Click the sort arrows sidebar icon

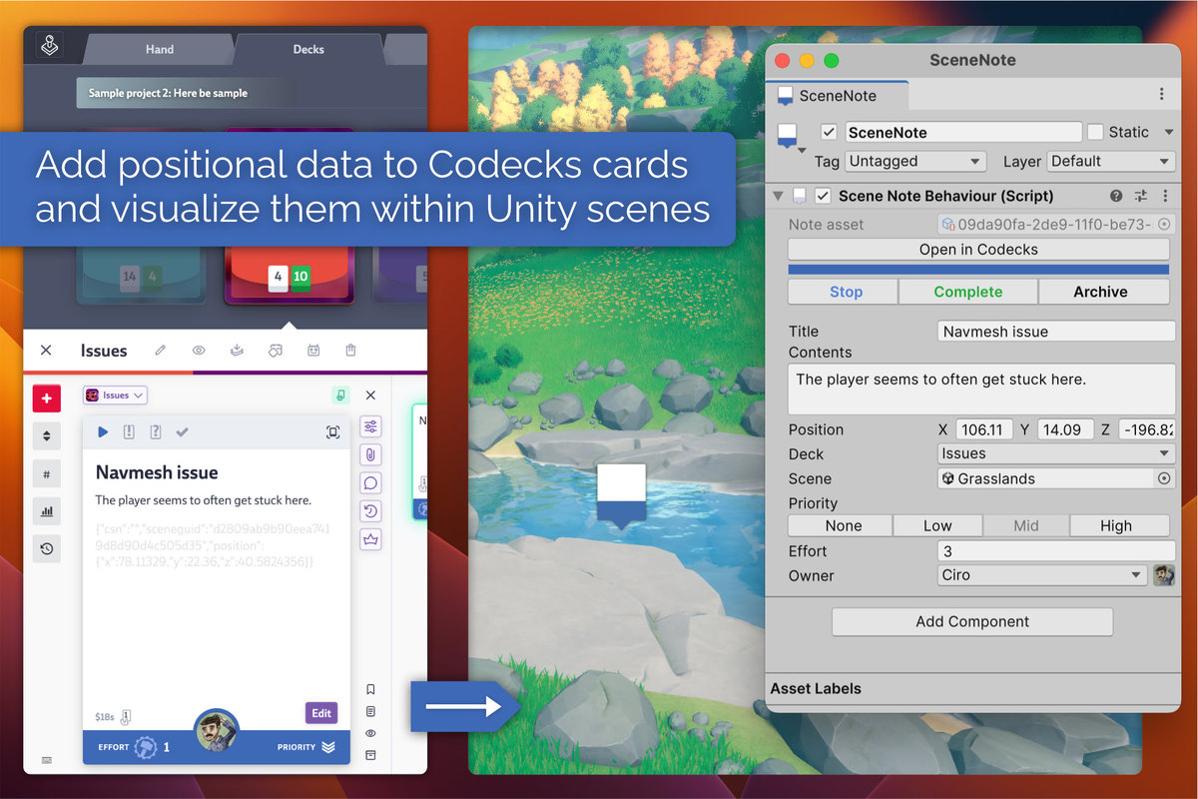pyautogui.click(x=47, y=435)
